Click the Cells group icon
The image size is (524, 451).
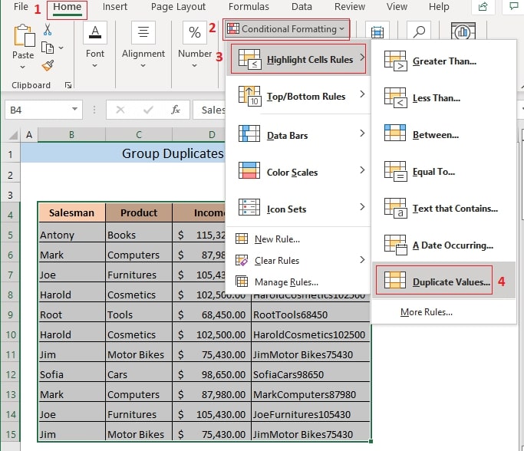[x=377, y=32]
